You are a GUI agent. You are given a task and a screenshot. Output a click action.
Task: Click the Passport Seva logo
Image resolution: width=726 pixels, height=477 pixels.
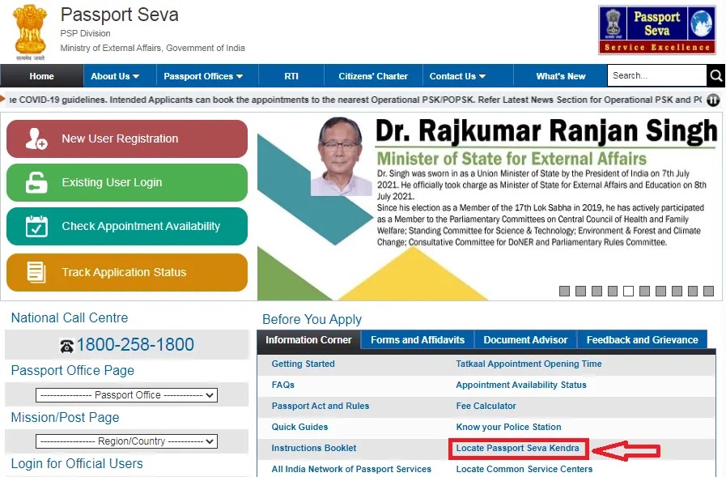pos(657,30)
